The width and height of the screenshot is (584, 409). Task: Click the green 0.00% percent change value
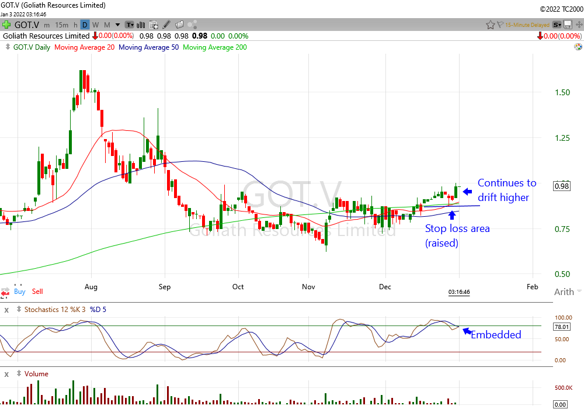coord(238,36)
